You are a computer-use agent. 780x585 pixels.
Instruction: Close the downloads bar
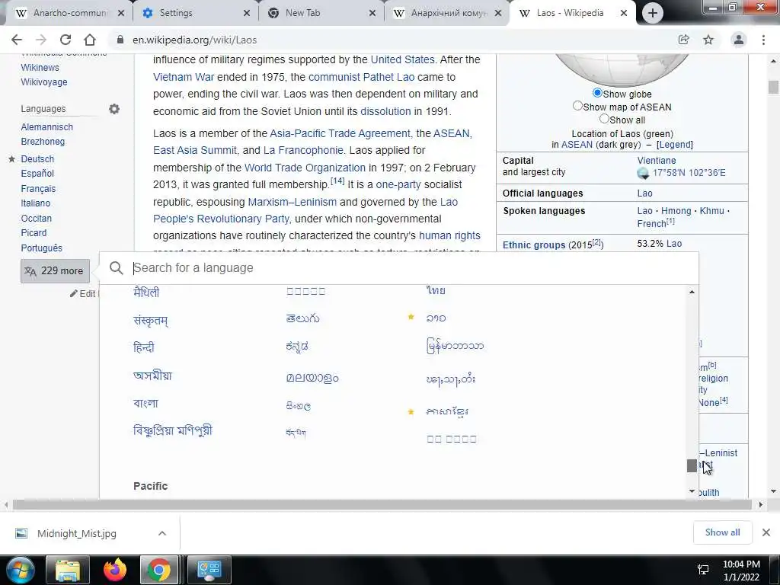coord(766,532)
